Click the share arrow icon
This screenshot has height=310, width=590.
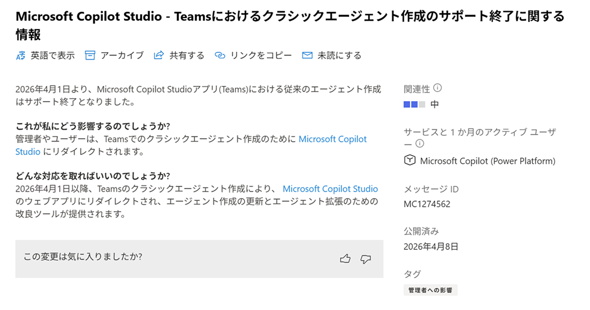tap(159, 56)
